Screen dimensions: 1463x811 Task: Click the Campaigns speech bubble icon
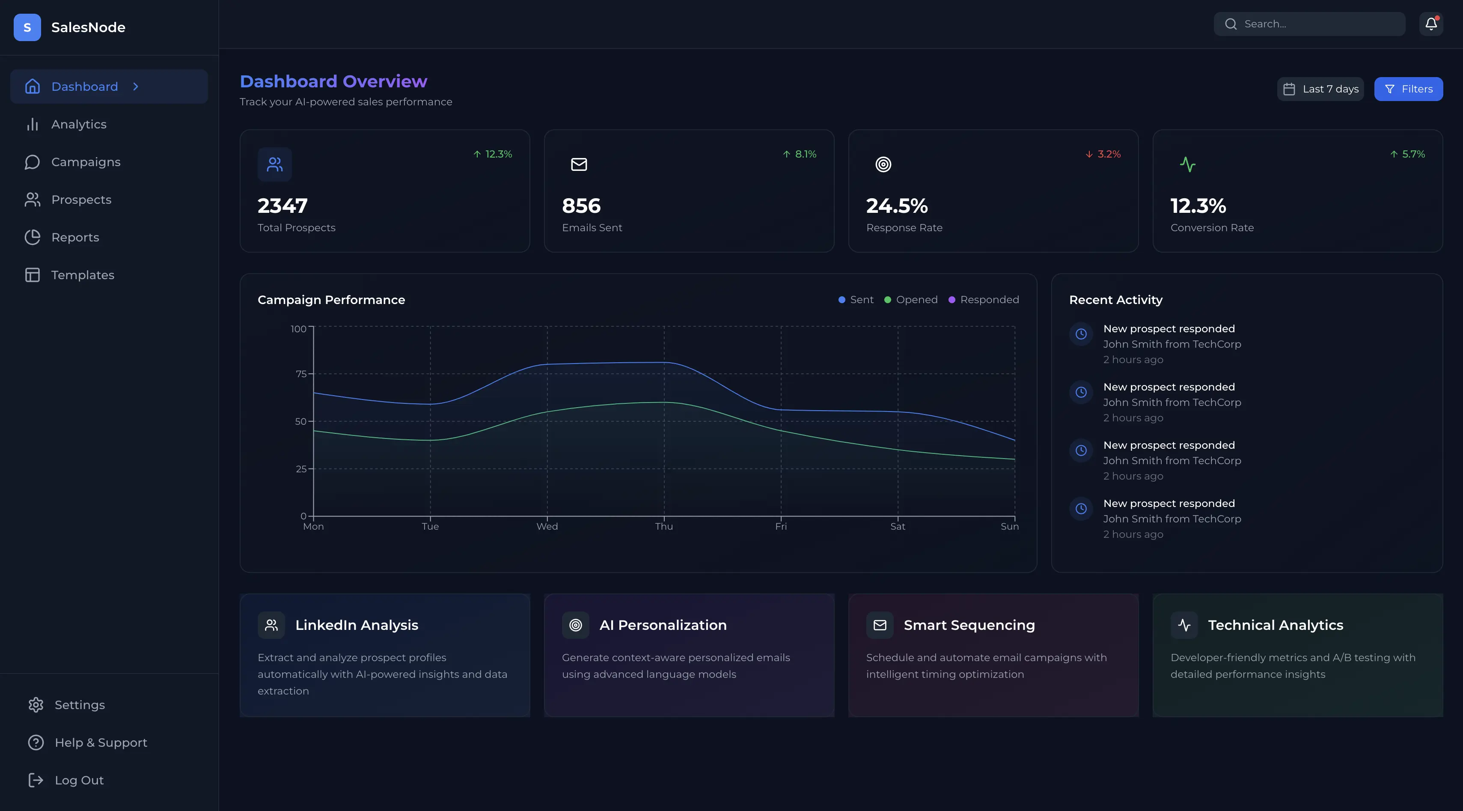33,162
